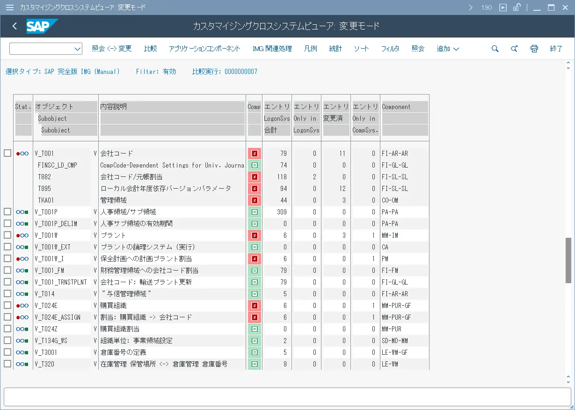
Task: Click the status bar message area
Action: (x=287, y=397)
